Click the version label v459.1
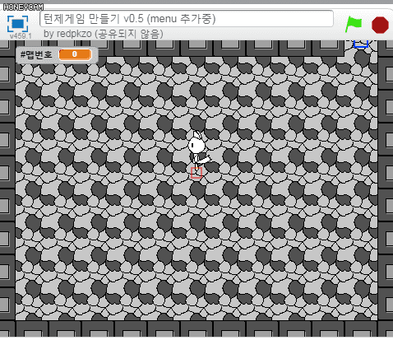Viewport: 393px width, 340px height. 21,36
